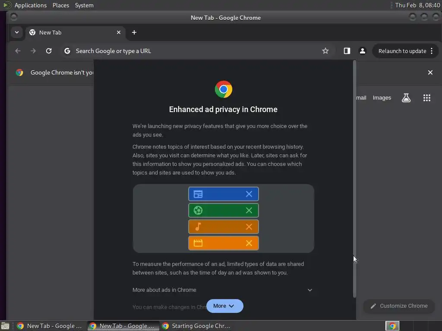Screen dimensions: 442x331
Task: Remove the blue news topic chip
Action: point(249,194)
